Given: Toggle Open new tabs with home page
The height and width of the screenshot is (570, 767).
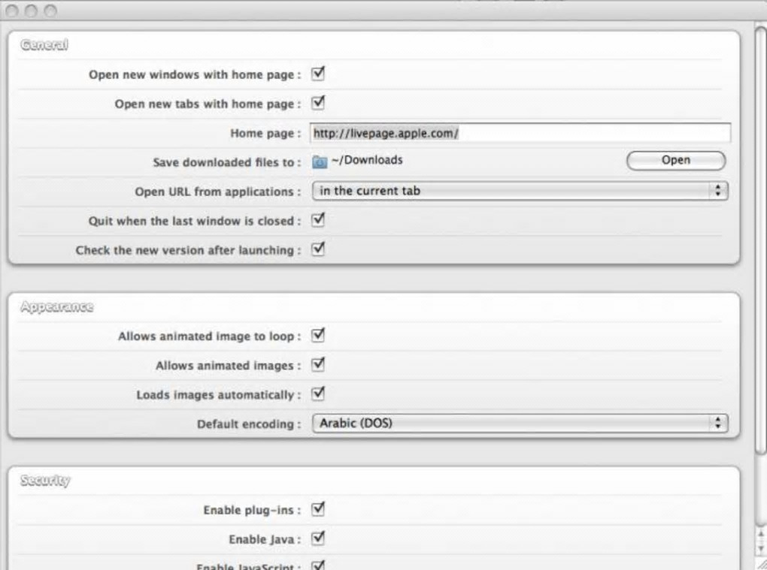Looking at the screenshot, I should coord(318,103).
